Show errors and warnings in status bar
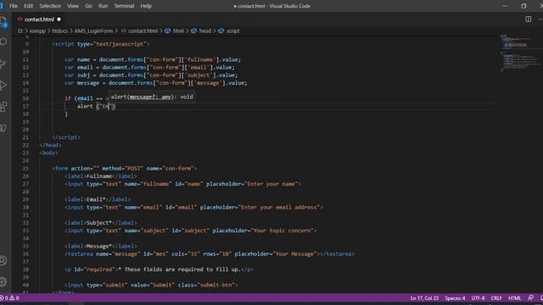Image resolution: width=543 pixels, height=305 pixels. coord(9,297)
